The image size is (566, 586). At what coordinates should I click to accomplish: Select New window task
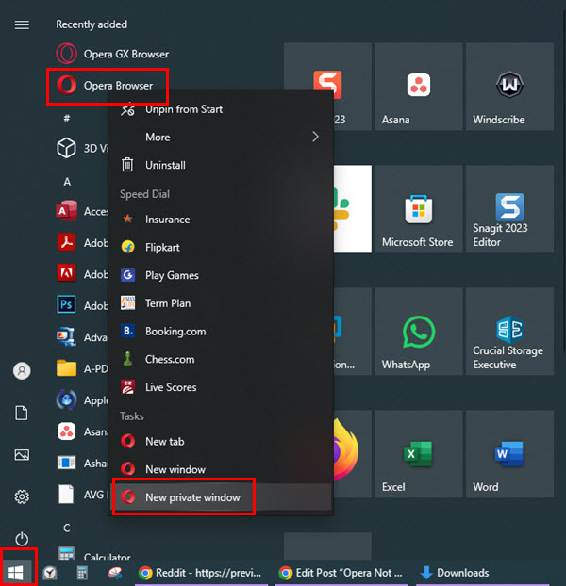(221, 469)
